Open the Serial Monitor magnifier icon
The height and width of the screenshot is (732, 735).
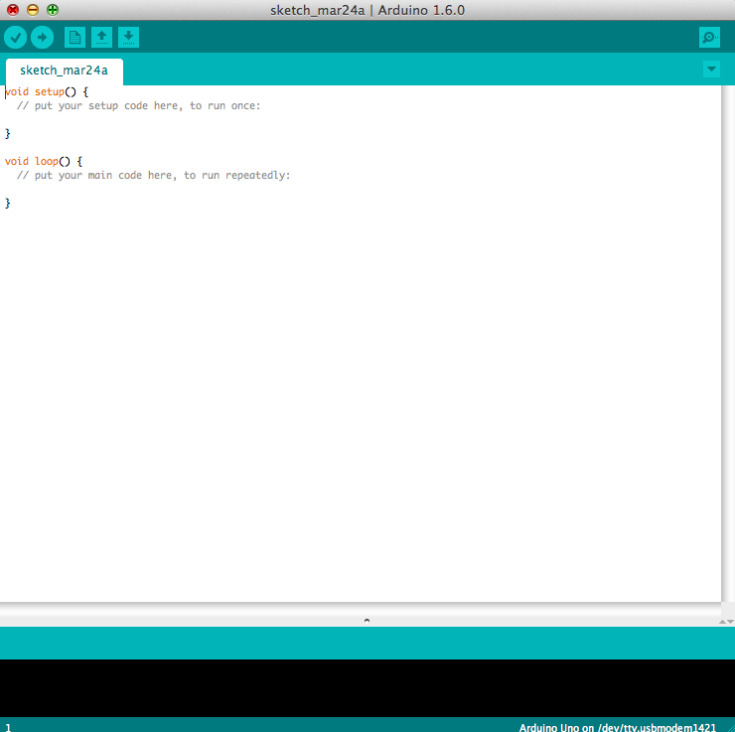coord(709,37)
